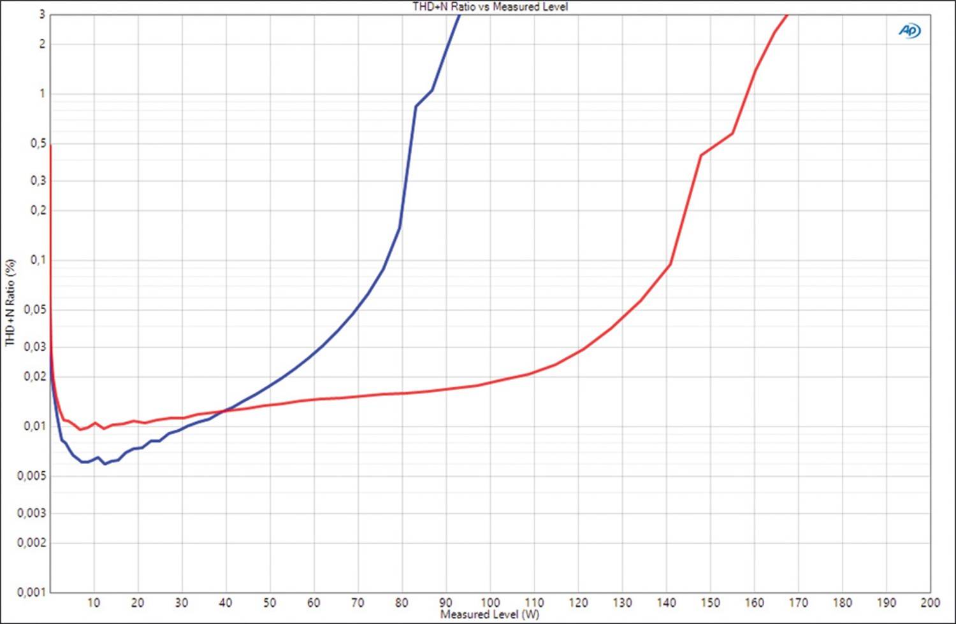Click x-axis tick label '200'
This screenshot has width=956, height=624.
coord(930,602)
